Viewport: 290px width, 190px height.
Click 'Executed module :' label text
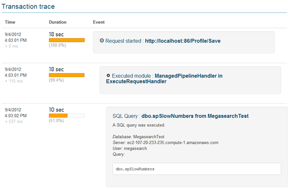(132, 76)
